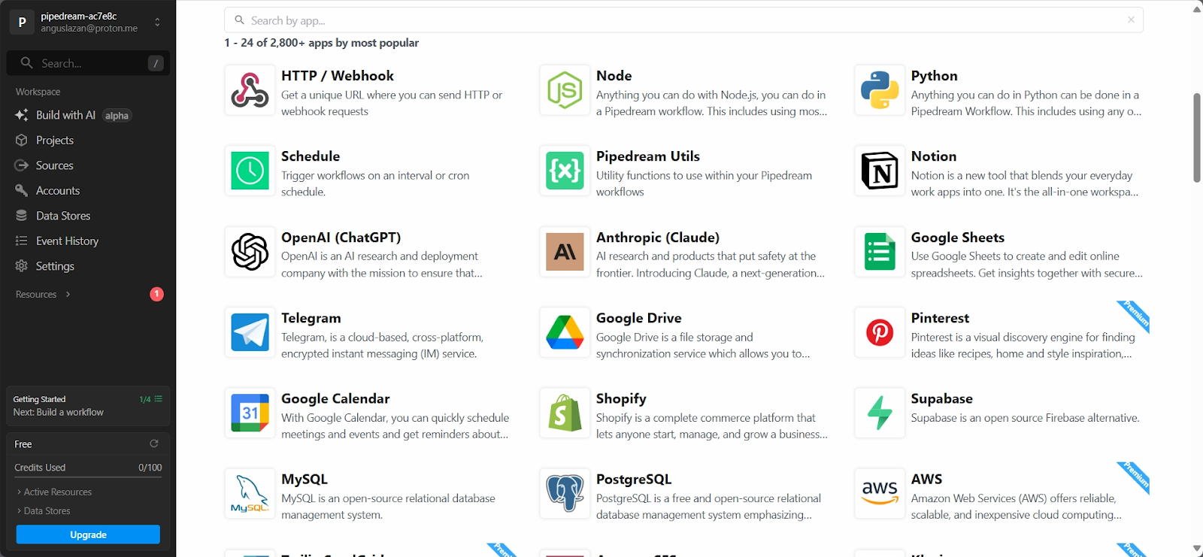Open the Getting Started checklist icon

click(x=159, y=399)
